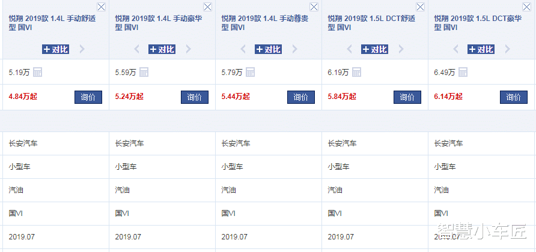Open 悦翔 2019款 1.4L 手动豪华型 国VI title link
The image size is (536, 252).
[x=159, y=23]
